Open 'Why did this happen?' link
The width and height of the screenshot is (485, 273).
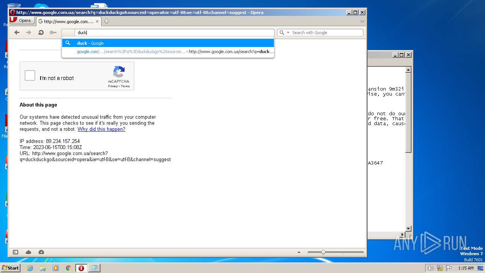(101, 129)
